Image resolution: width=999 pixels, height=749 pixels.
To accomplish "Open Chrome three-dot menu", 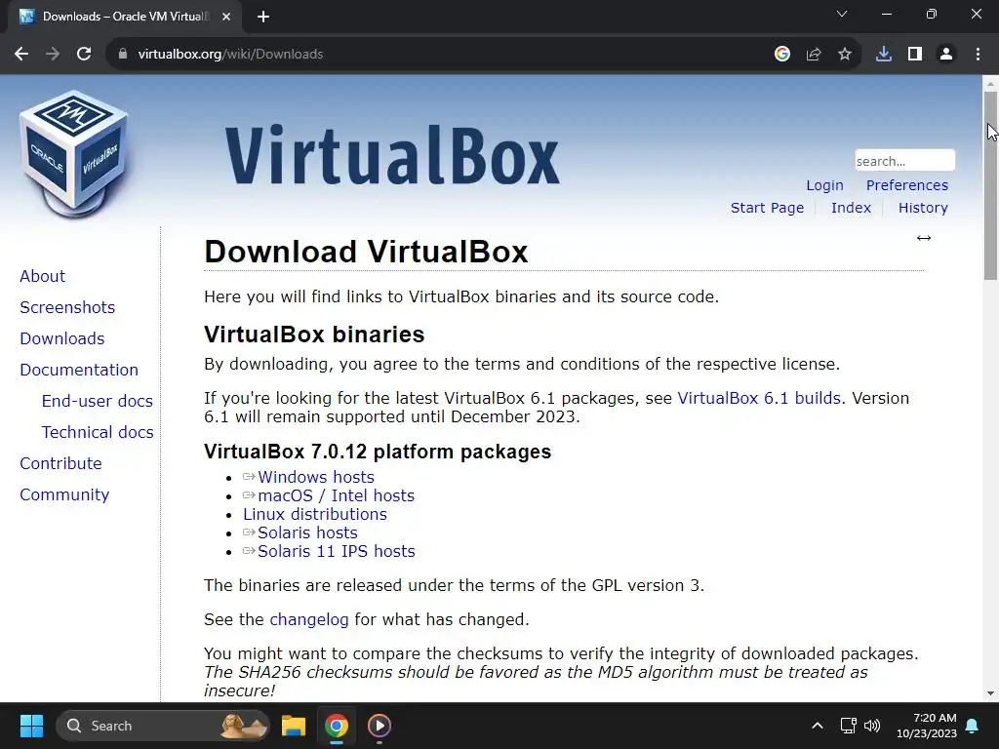I will (978, 55).
